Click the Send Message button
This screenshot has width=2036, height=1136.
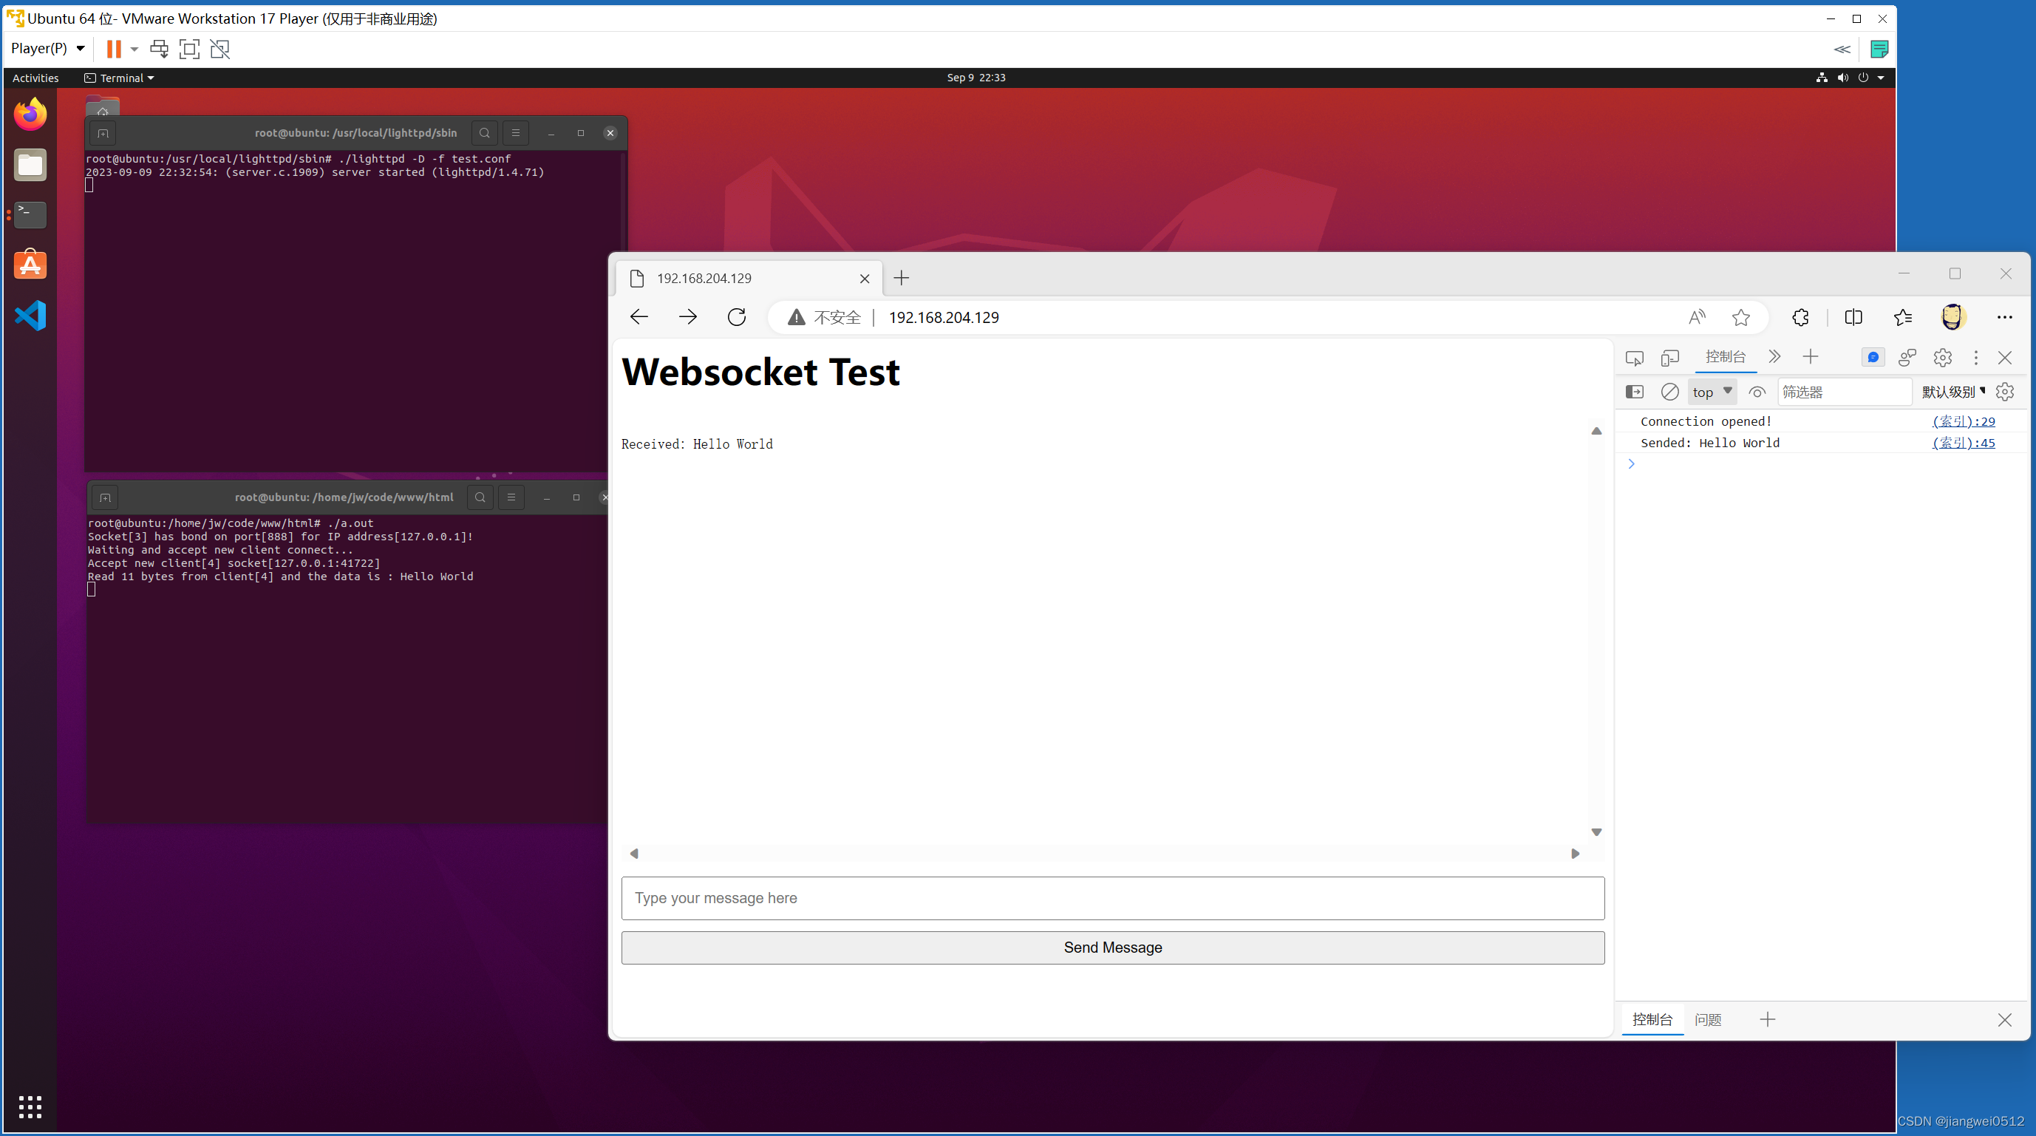[x=1113, y=947]
